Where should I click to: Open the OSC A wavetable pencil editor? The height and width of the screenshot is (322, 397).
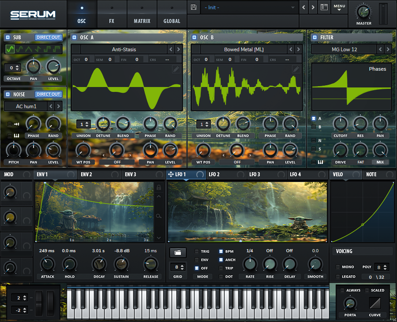(x=176, y=69)
